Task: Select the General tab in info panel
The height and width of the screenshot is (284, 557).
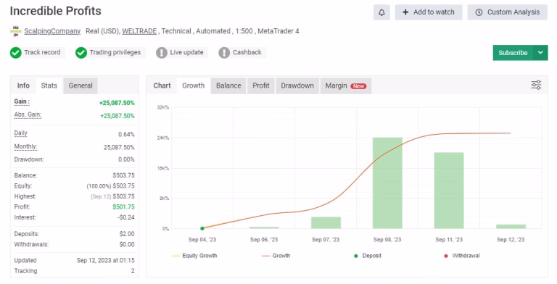Action: (81, 85)
